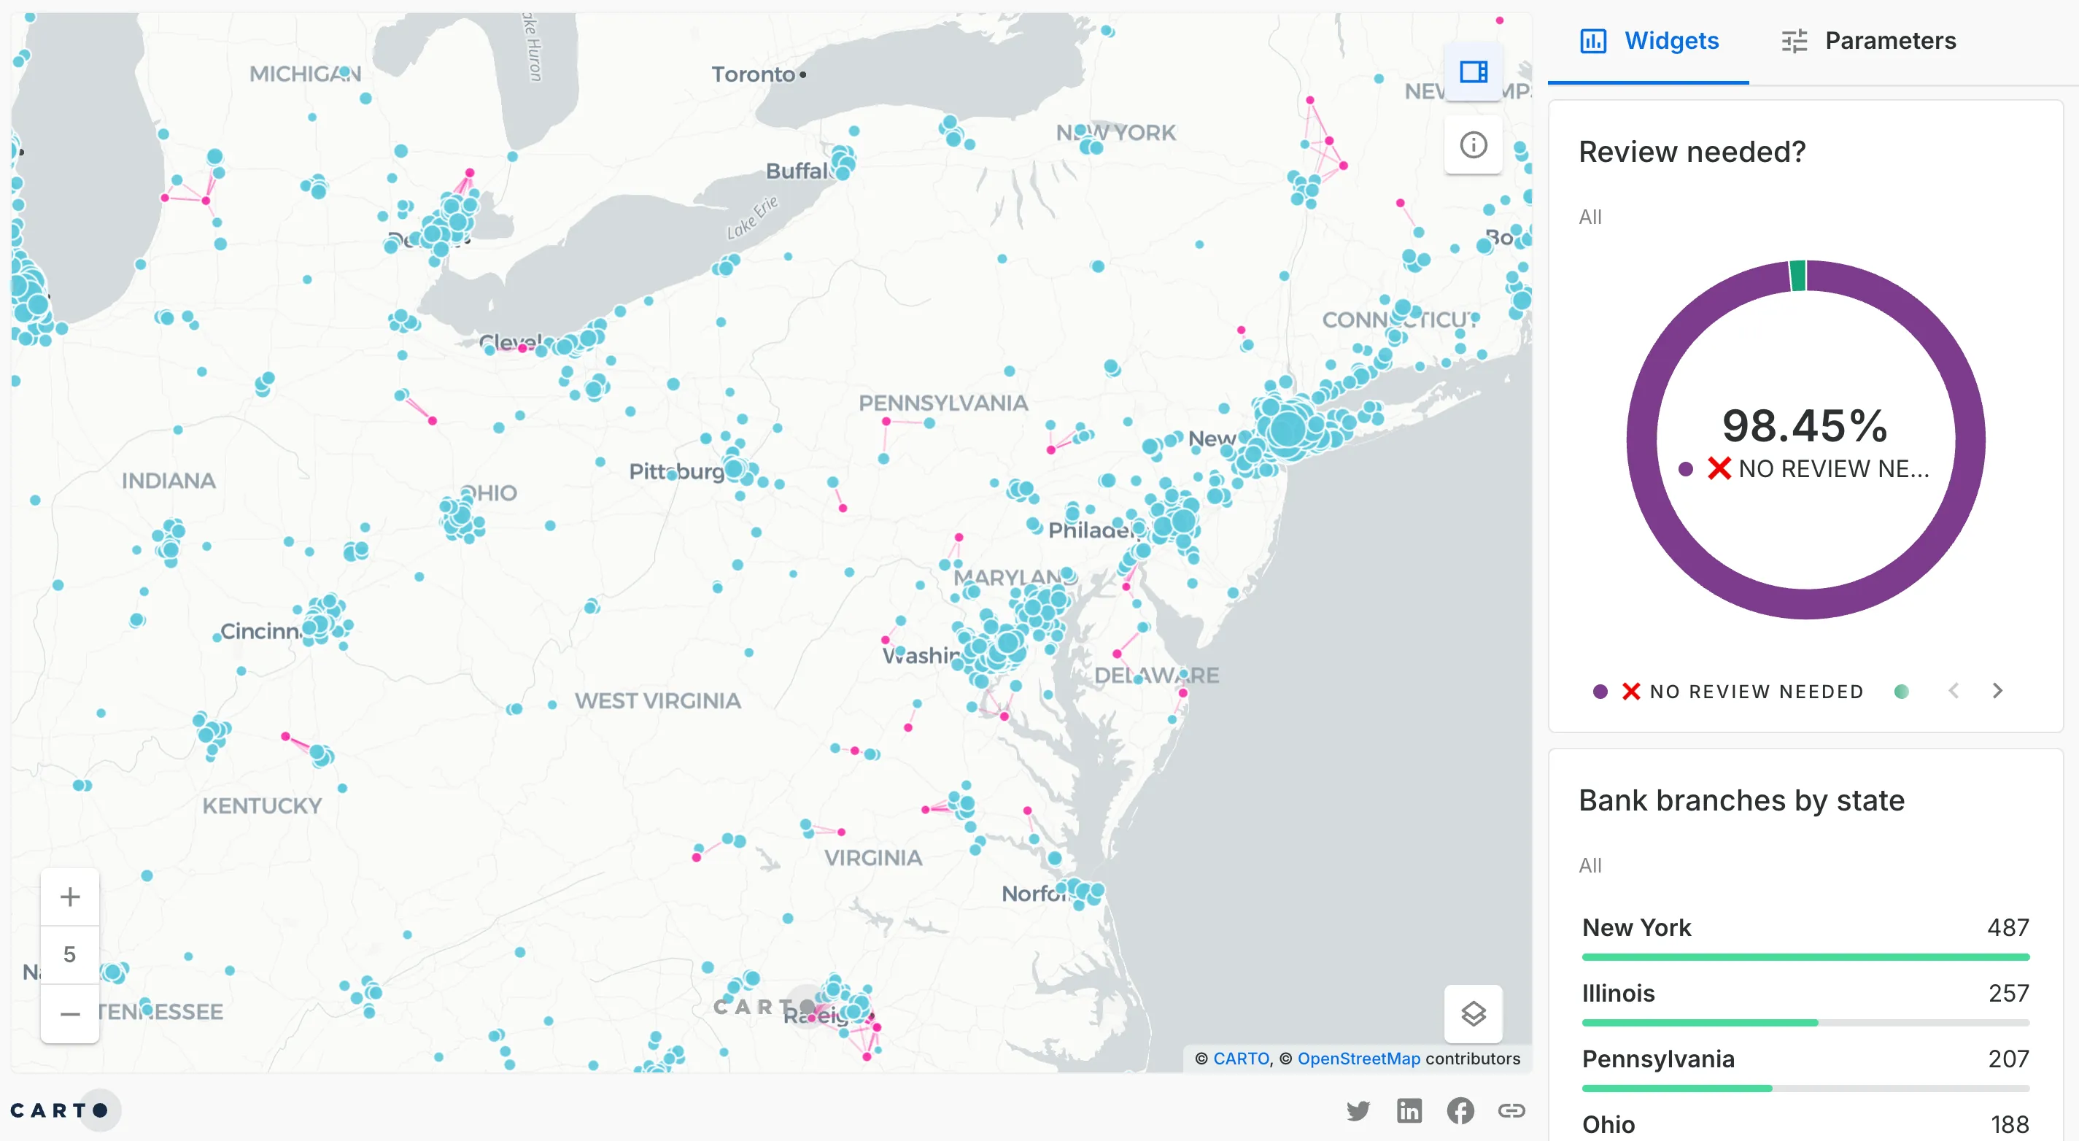Zoom out with the minus button

click(70, 1013)
